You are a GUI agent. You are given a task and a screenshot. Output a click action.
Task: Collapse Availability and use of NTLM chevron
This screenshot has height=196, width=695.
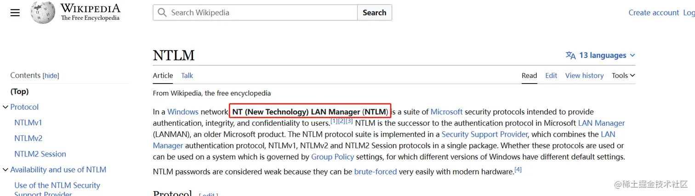[6, 169]
